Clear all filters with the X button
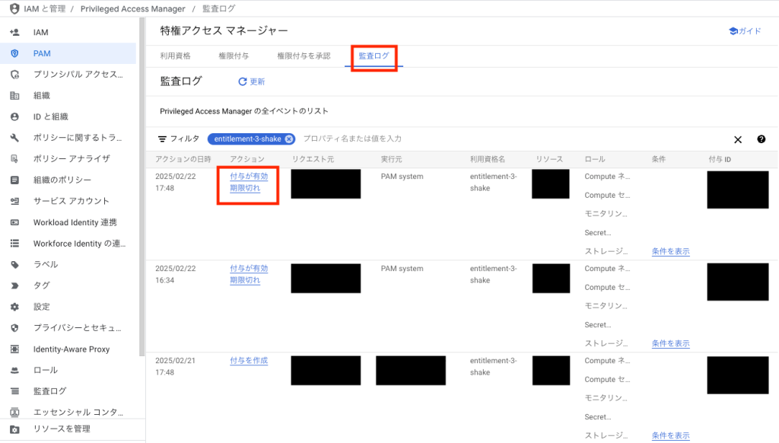The height and width of the screenshot is (443, 779). coord(737,139)
